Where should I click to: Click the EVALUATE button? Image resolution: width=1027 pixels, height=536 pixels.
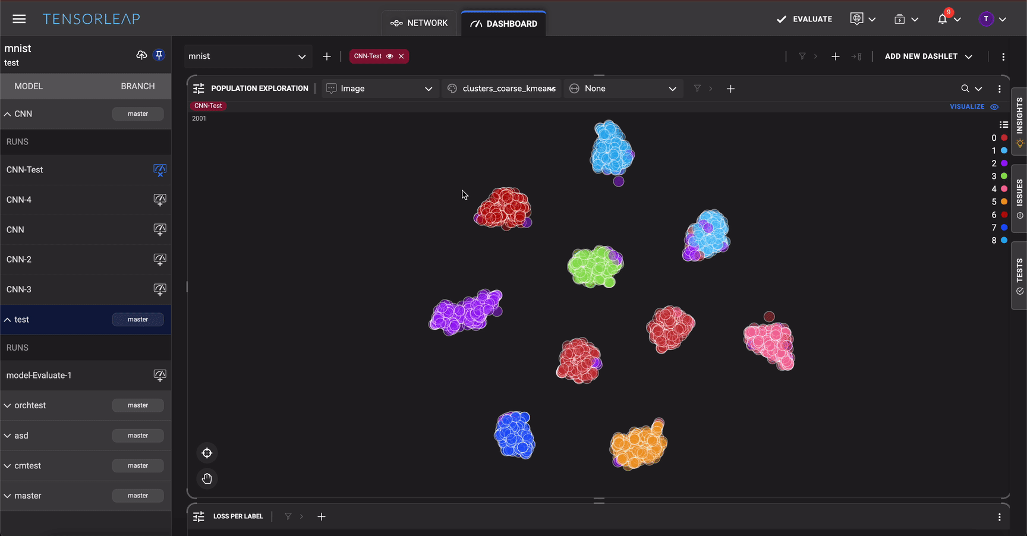[804, 19]
